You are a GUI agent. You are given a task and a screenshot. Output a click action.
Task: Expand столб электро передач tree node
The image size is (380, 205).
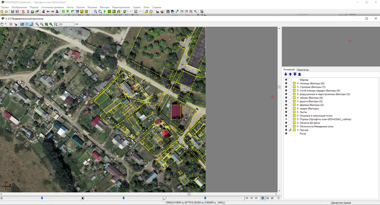point(298,91)
